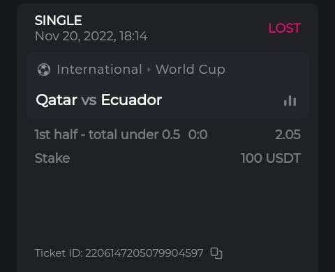Click the vs text between teams
The width and height of the screenshot is (335, 272).
pos(89,100)
